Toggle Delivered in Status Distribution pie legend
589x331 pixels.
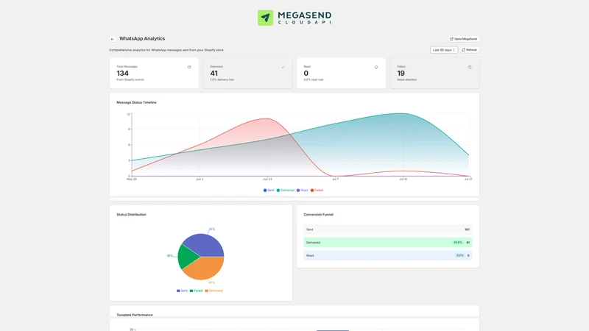(x=214, y=291)
